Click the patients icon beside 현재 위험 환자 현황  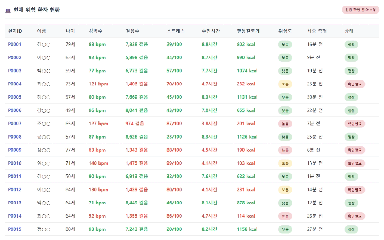coord(8,10)
